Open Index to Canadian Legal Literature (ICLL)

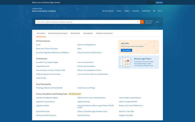[92, 111]
